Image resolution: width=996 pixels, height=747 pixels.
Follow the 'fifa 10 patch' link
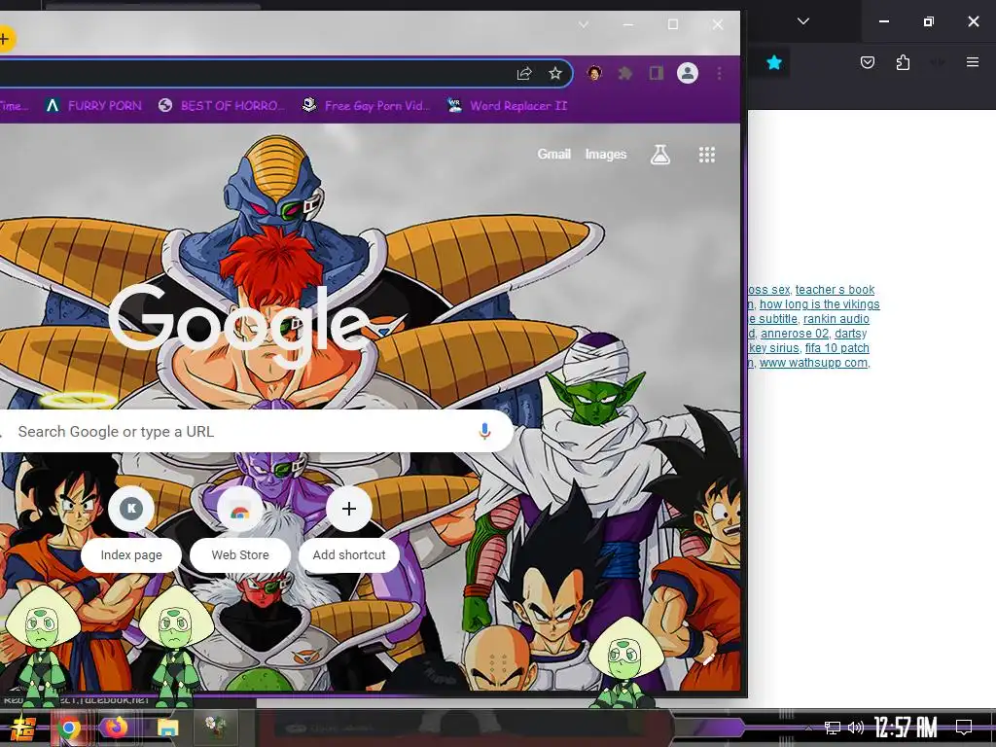click(x=836, y=348)
